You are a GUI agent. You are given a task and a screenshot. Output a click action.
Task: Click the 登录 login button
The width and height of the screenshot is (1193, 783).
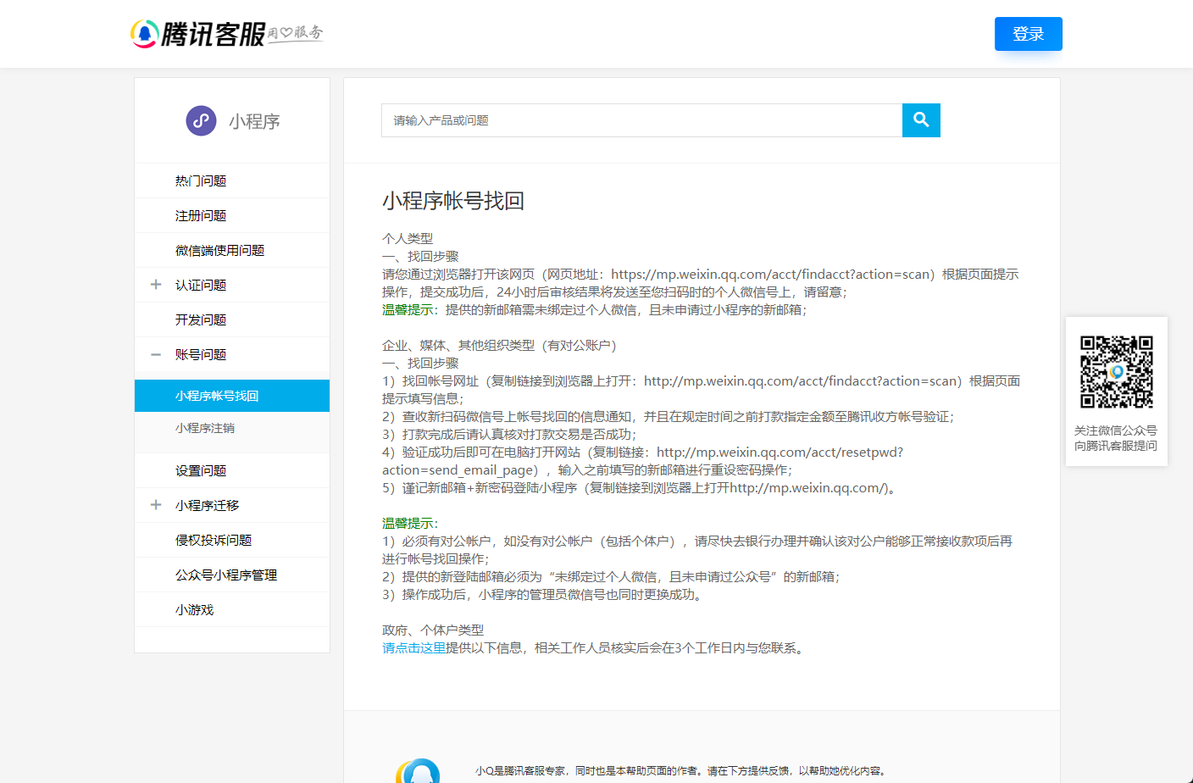point(1029,34)
